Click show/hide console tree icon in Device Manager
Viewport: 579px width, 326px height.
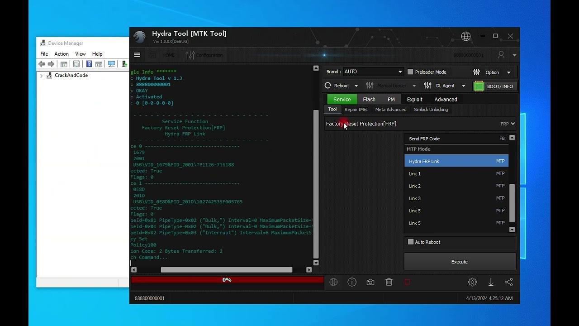pyautogui.click(x=64, y=64)
